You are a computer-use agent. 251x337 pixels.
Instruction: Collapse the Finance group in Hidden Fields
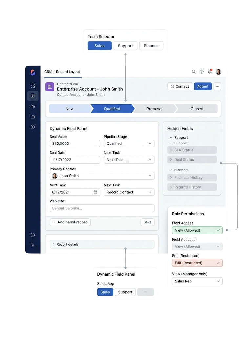[178, 170]
